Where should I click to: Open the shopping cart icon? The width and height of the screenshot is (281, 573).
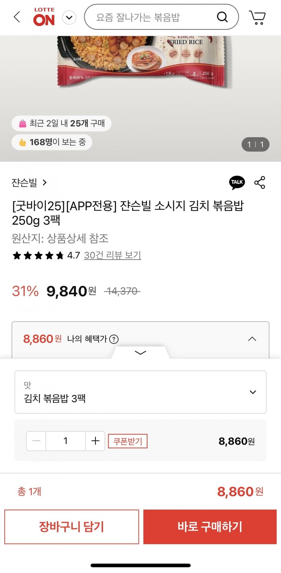point(257,17)
